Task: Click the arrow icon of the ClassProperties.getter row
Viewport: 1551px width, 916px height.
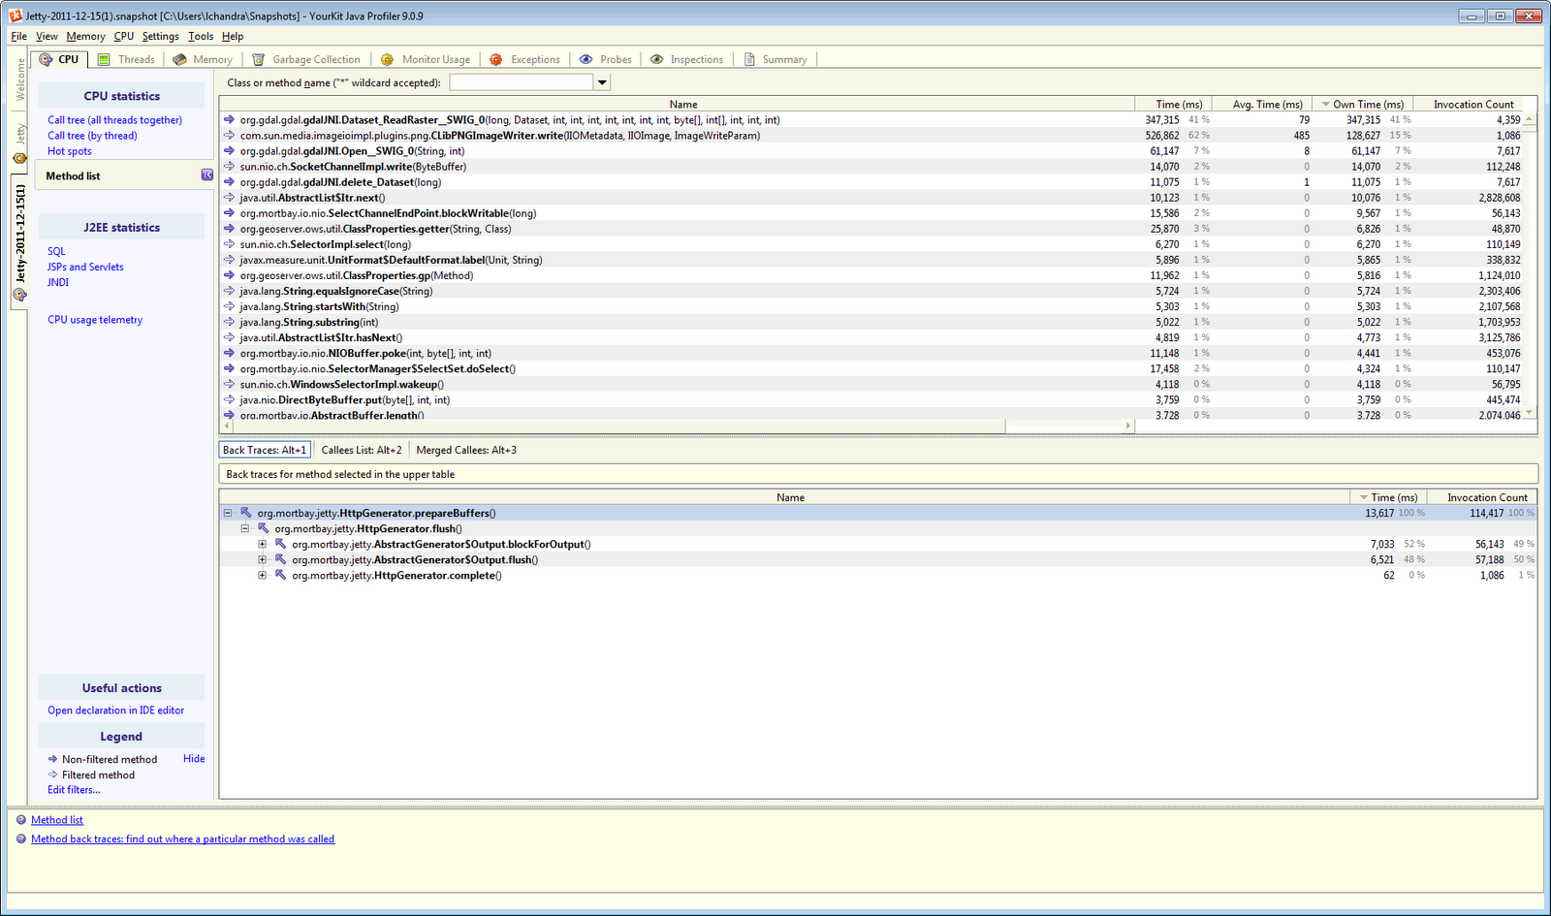Action: (x=230, y=229)
